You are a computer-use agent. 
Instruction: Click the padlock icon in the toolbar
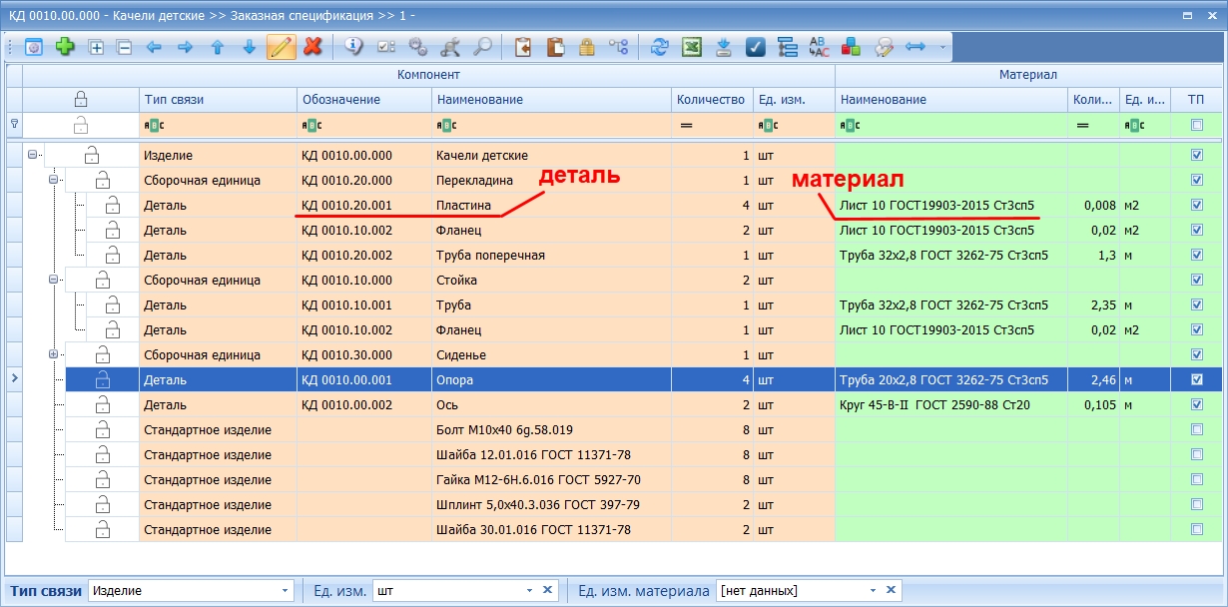587,46
